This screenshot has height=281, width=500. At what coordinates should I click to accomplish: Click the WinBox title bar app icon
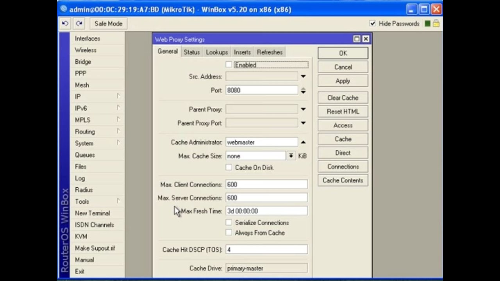pos(64,9)
